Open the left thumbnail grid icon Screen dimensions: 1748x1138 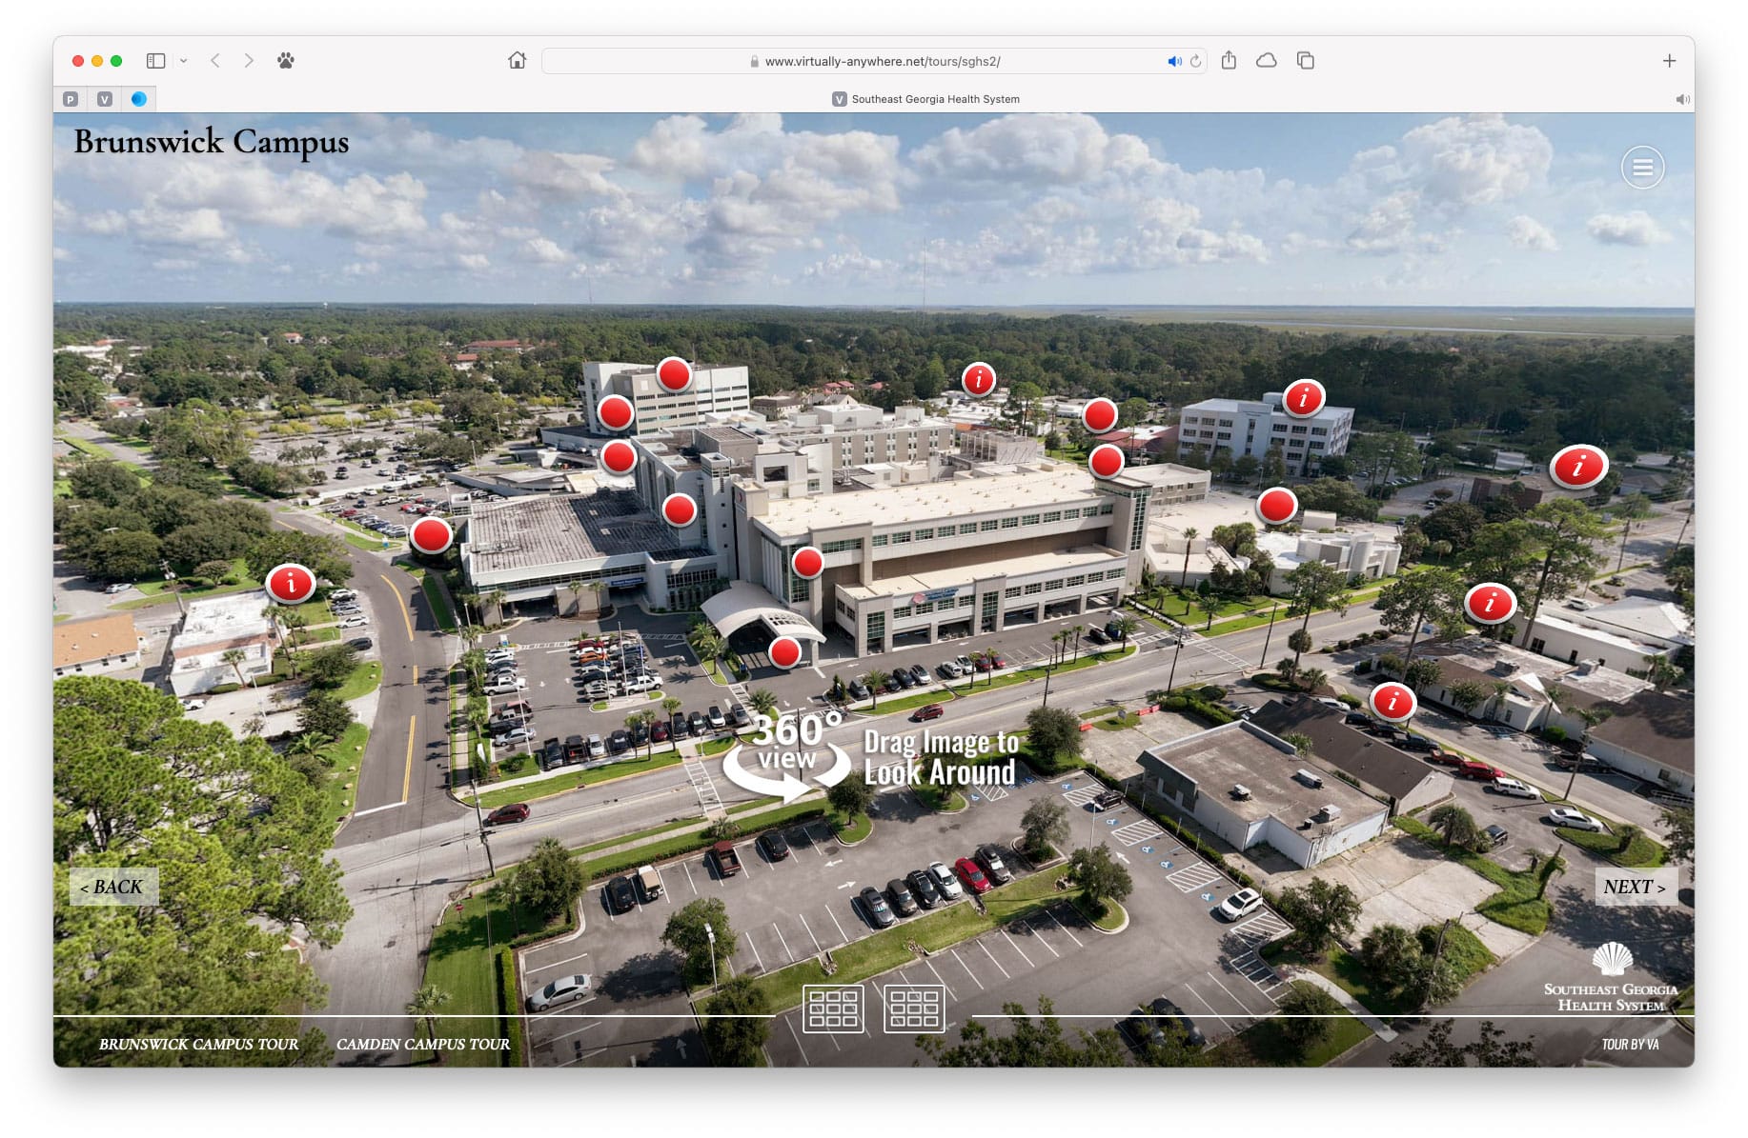(x=833, y=1008)
